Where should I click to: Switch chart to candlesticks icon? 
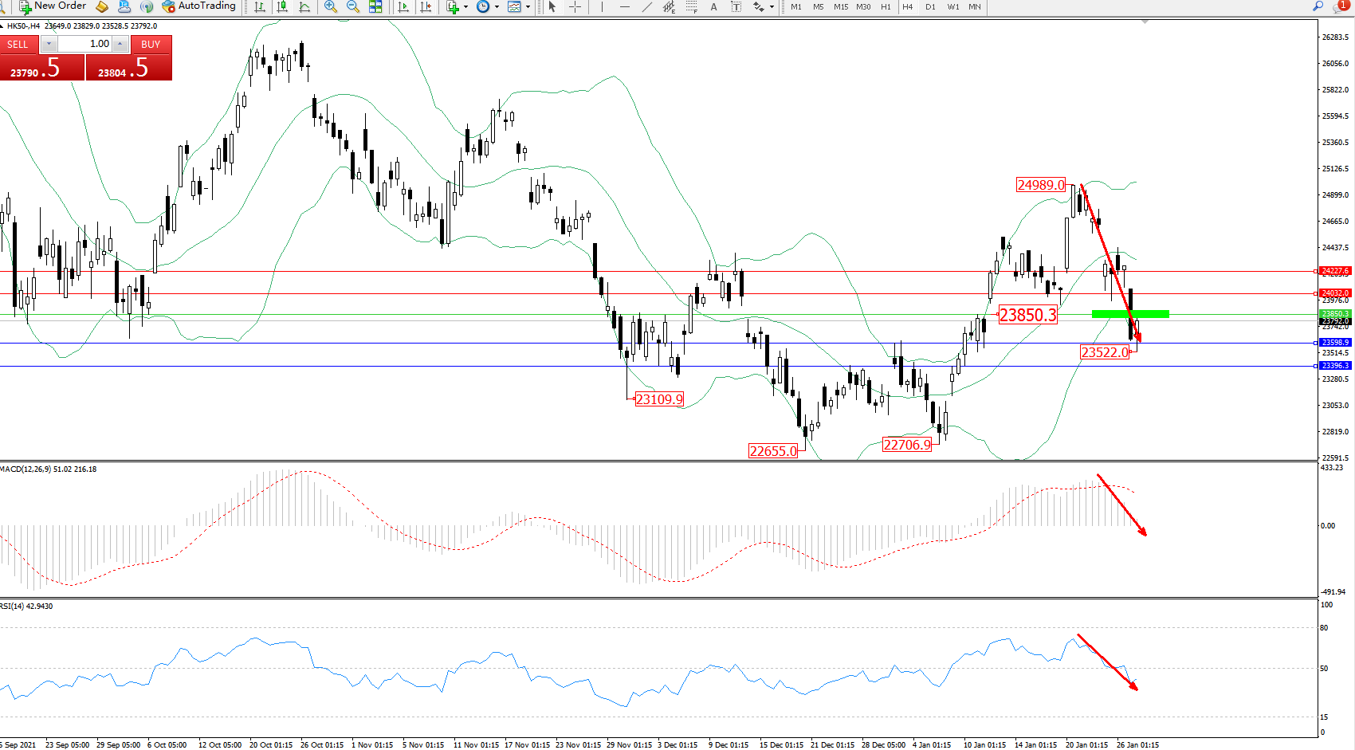(282, 6)
